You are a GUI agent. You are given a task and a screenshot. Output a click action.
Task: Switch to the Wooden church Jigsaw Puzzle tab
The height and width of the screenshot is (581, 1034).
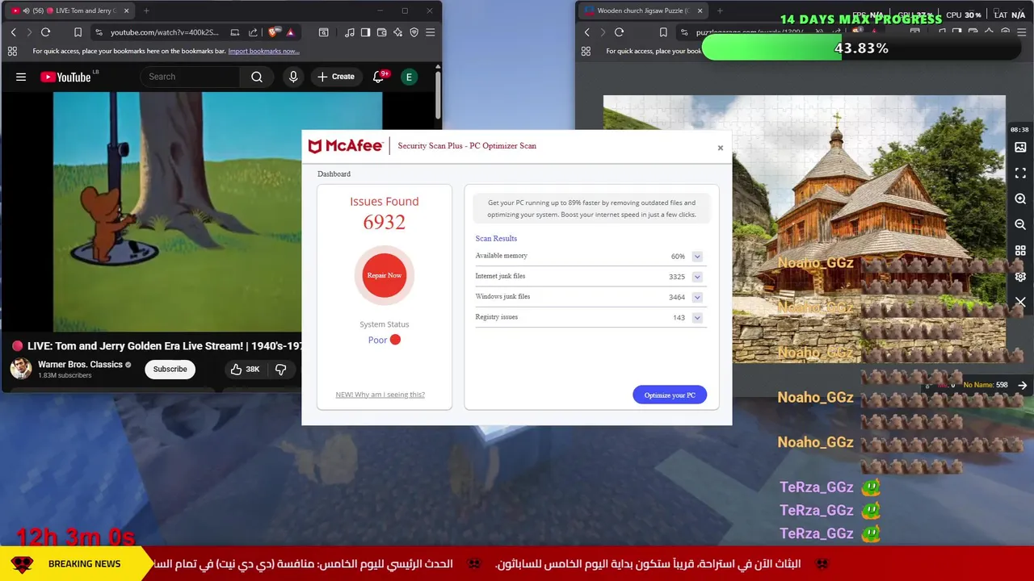[x=642, y=10]
